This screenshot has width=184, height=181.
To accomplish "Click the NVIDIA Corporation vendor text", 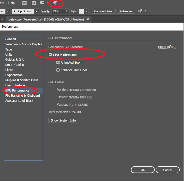I will 82,90.
